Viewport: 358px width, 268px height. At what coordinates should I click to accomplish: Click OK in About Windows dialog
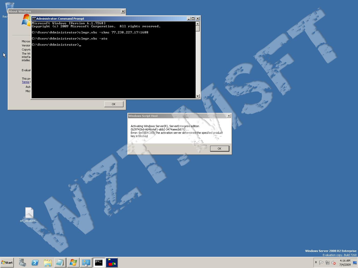[x=114, y=104]
